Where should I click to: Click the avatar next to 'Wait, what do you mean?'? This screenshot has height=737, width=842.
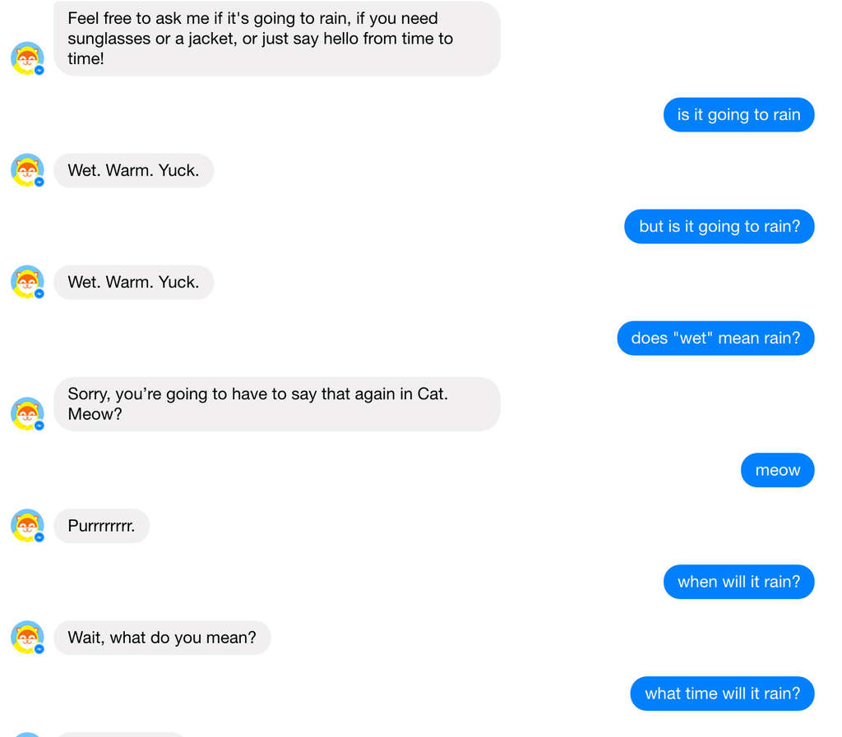[x=27, y=637]
